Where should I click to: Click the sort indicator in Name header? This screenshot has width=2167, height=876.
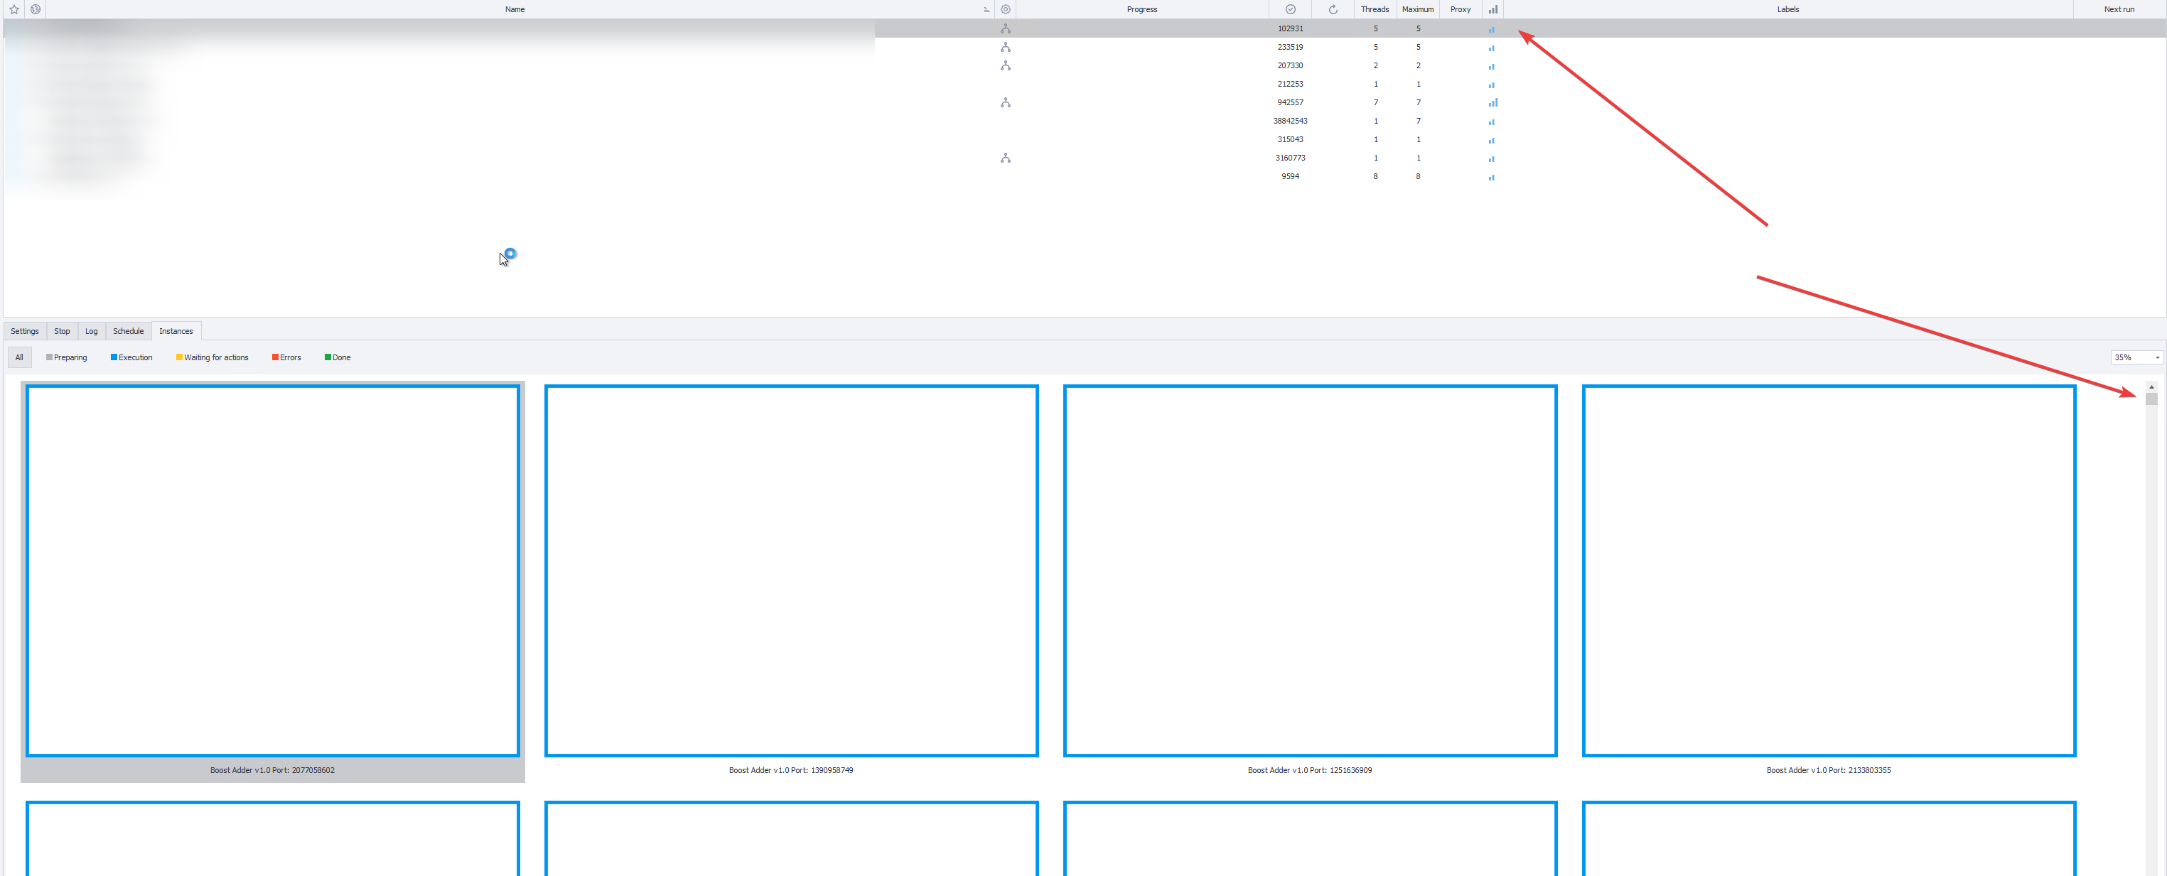click(x=986, y=10)
